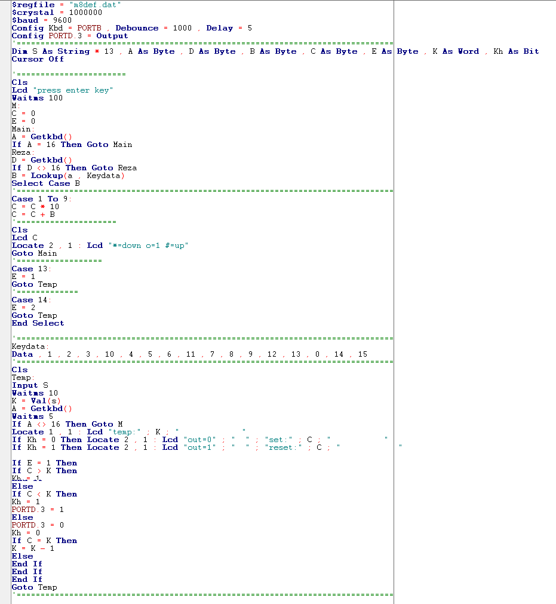This screenshot has height=604, width=556.
Task: Click the Keydata: label
Action: click(30, 347)
